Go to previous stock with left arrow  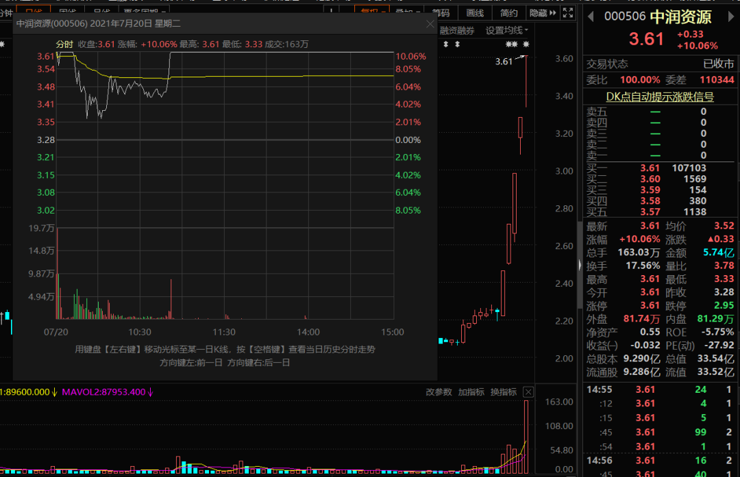pos(591,17)
